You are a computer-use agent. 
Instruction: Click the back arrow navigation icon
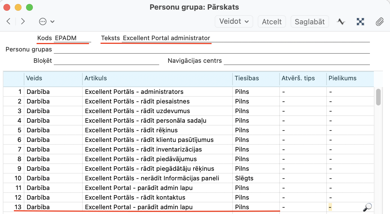[x=8, y=21]
